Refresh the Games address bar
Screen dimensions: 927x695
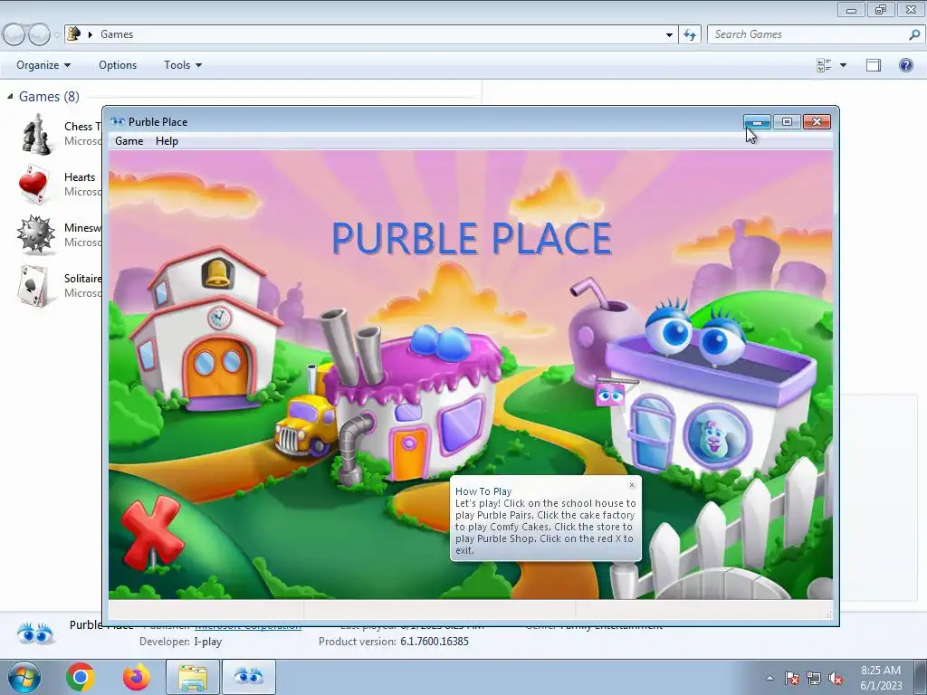point(690,34)
